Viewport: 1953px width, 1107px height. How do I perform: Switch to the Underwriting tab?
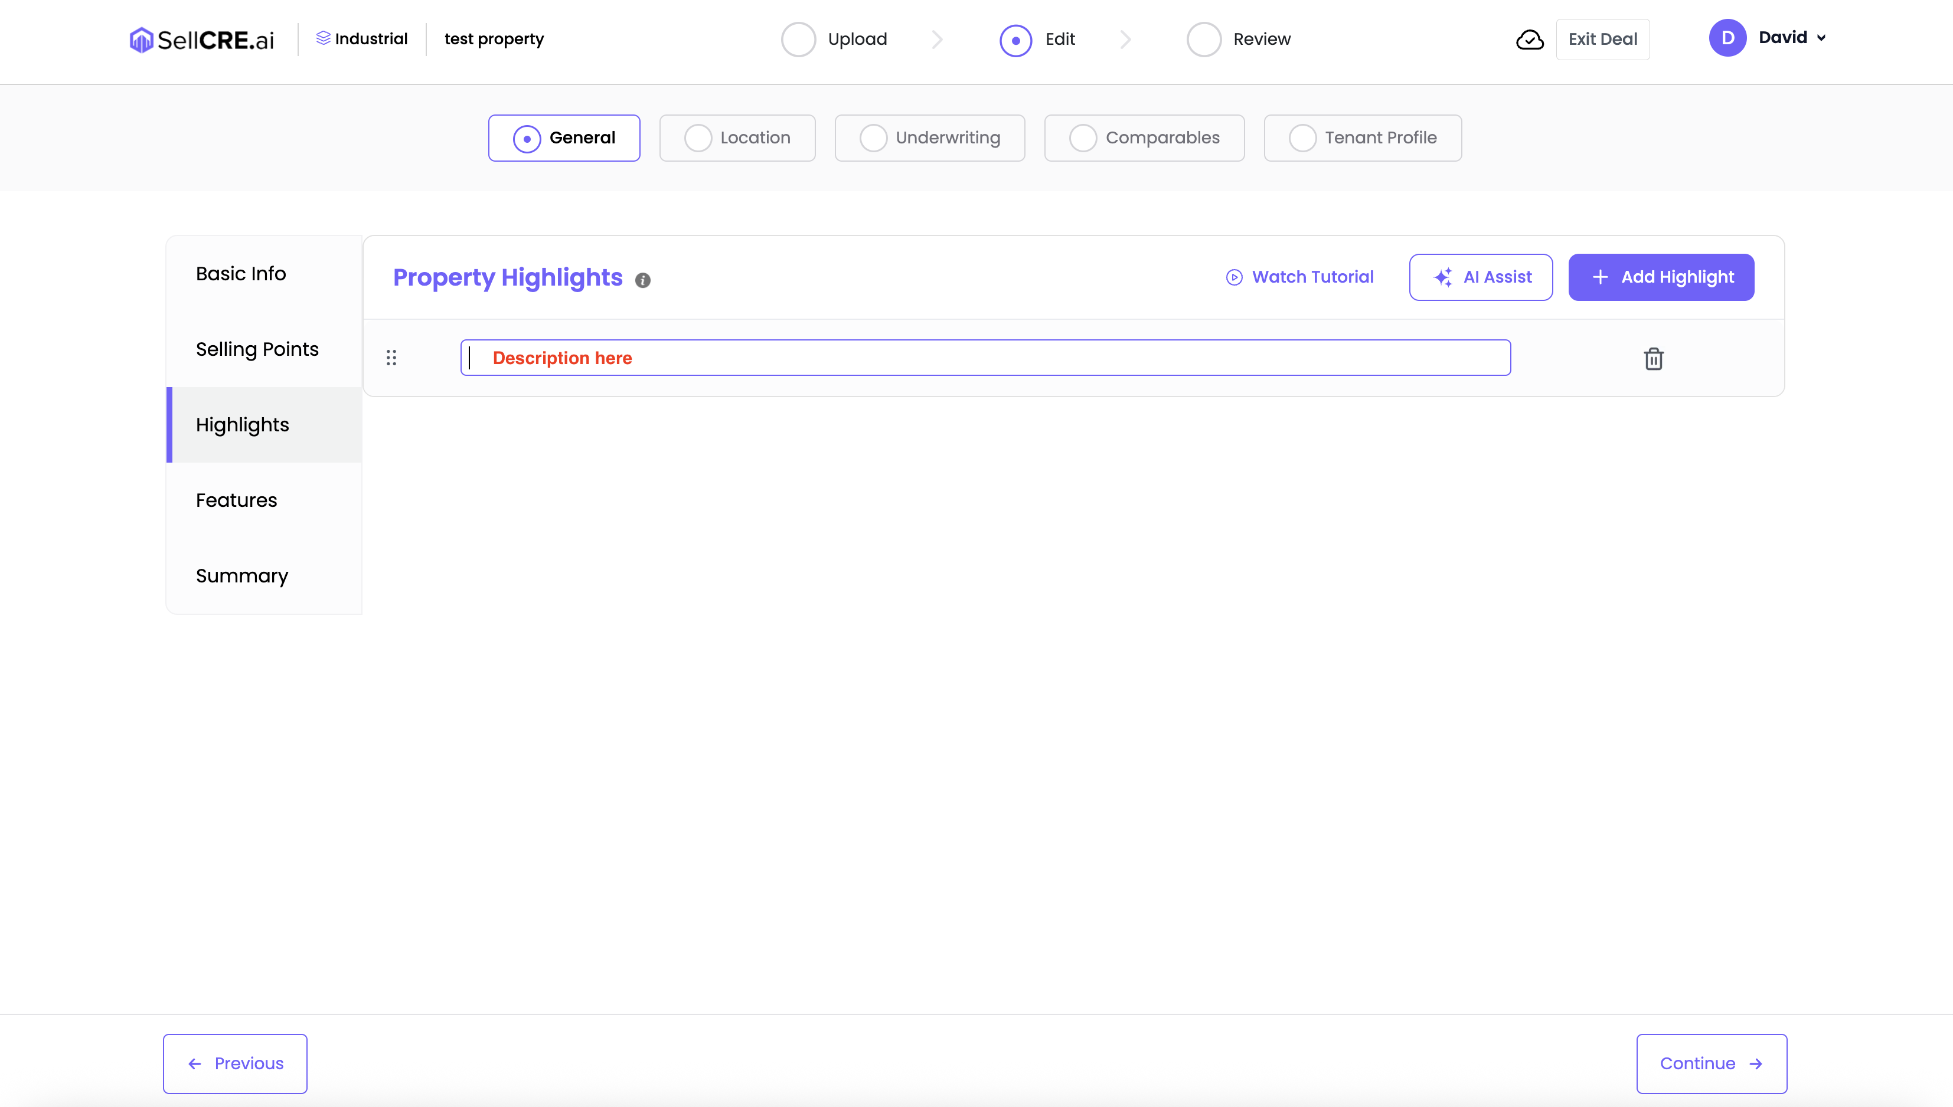[929, 137]
